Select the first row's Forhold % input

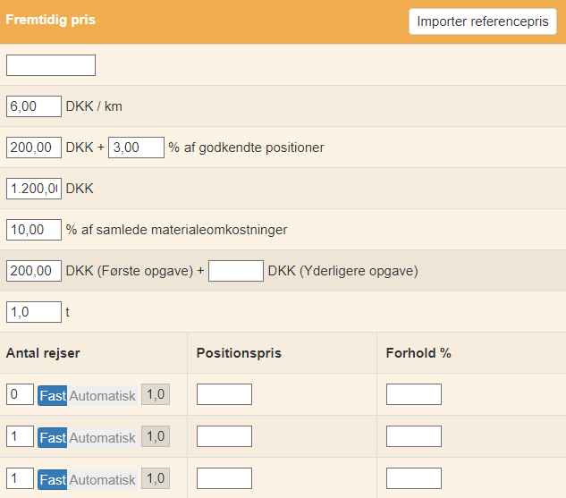click(414, 394)
